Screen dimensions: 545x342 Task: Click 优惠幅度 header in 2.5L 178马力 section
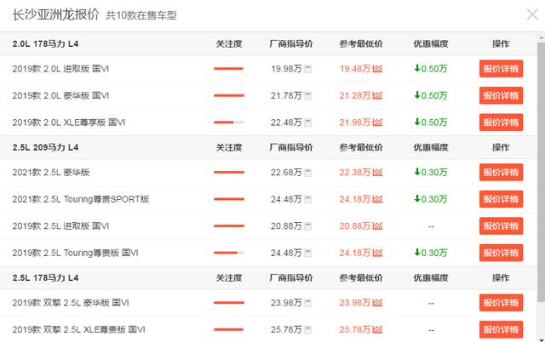(431, 277)
